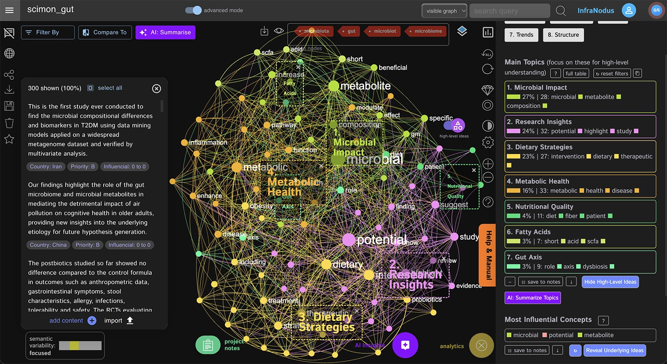The image size is (667, 364).
Task: Switch to the 8. Structure tab
Action: [563, 35]
